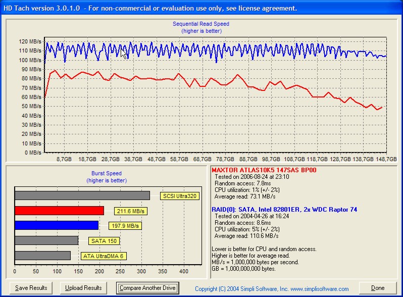Screen dimensions: 403x297
Task: Click 'Tested on 2006-08-24 at 23:10' text
Action: pos(252,177)
